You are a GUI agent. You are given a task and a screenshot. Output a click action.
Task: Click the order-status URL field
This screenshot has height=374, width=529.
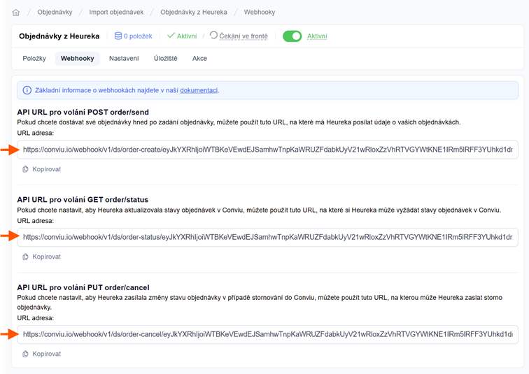(267, 237)
